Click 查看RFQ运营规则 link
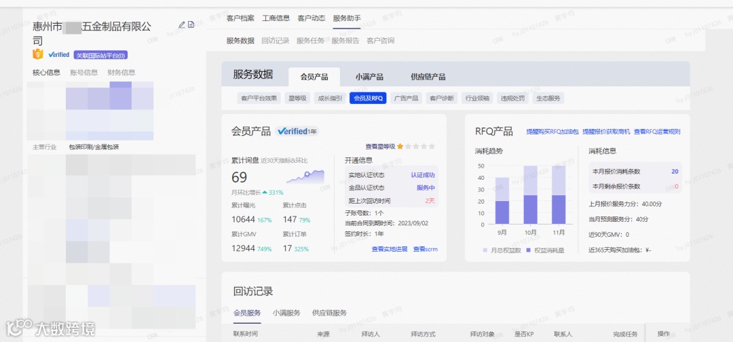 pyautogui.click(x=657, y=132)
